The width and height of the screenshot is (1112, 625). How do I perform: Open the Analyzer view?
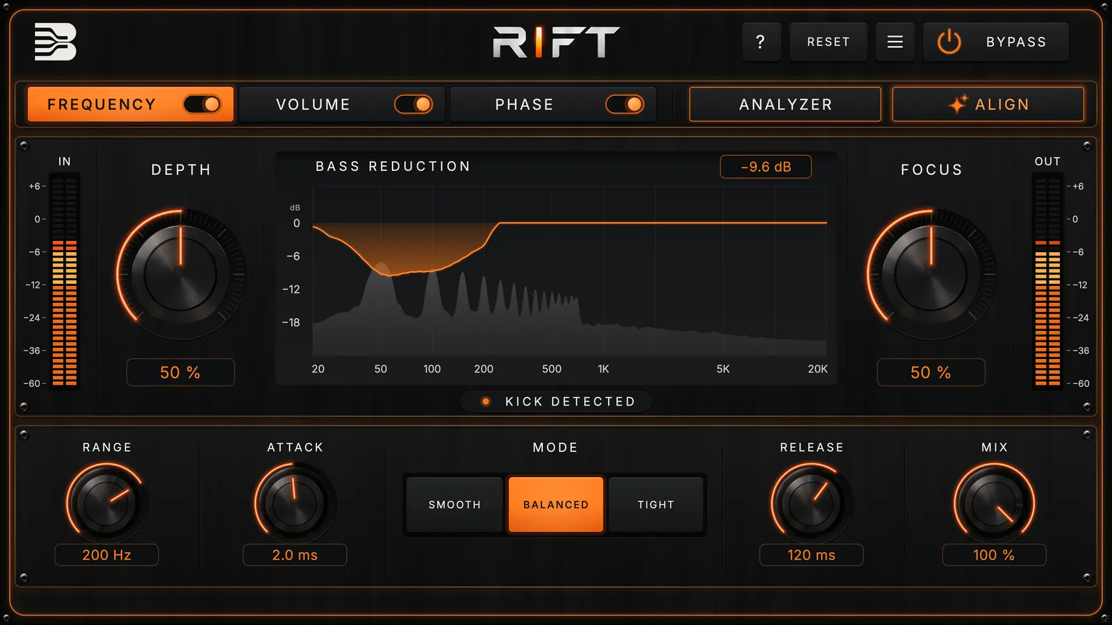click(785, 104)
